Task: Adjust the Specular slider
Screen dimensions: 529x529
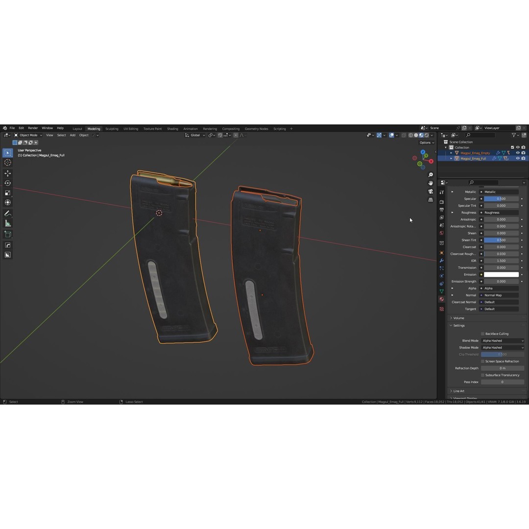Action: coord(502,199)
